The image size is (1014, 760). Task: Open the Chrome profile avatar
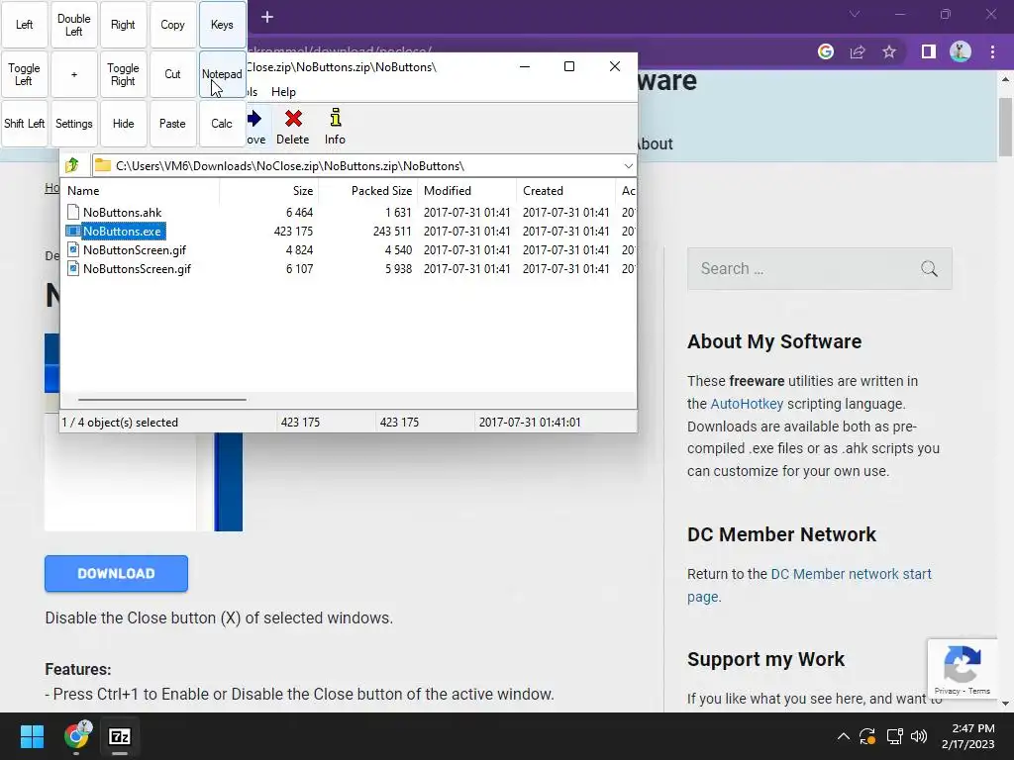[x=961, y=51]
